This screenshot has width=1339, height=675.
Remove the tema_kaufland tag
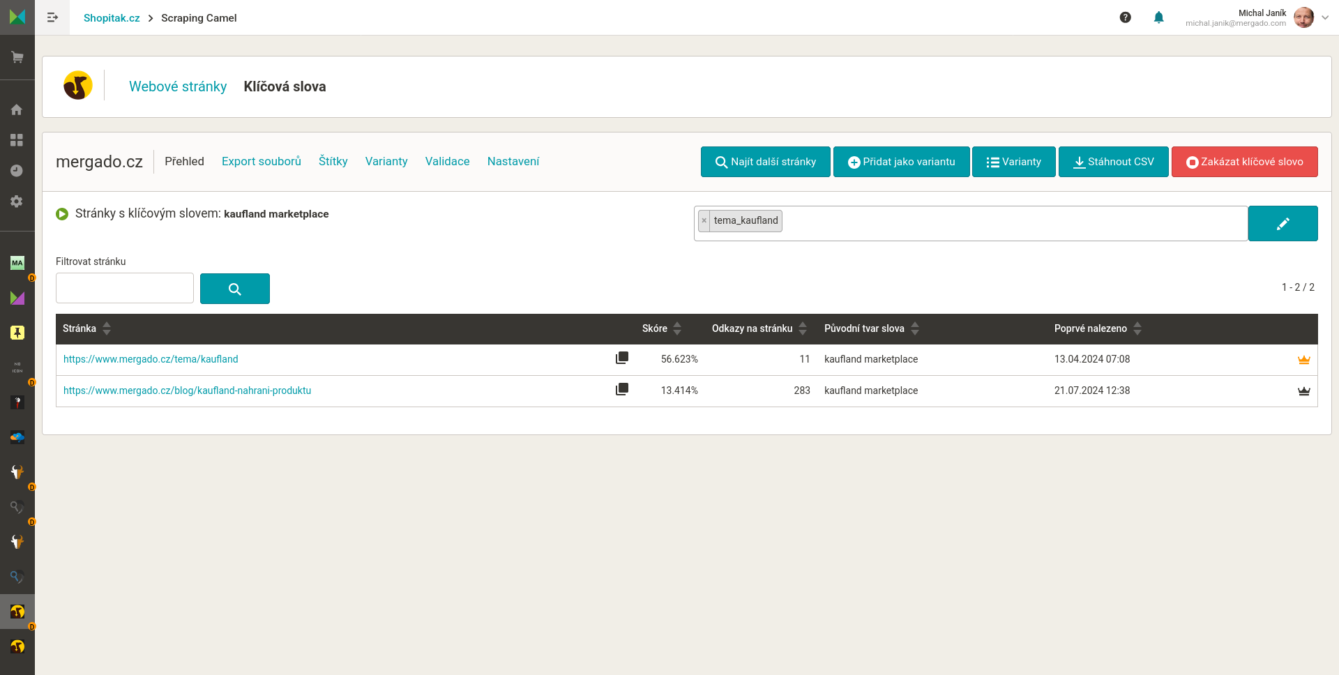click(704, 220)
